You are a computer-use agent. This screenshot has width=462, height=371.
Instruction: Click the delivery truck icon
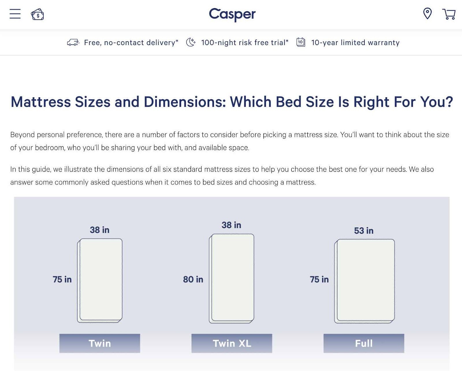point(73,43)
